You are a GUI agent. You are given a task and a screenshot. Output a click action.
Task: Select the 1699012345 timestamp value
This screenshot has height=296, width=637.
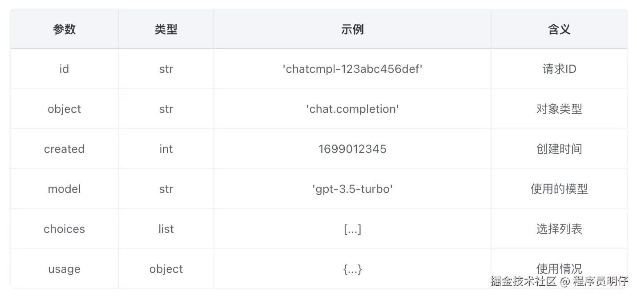click(x=352, y=149)
